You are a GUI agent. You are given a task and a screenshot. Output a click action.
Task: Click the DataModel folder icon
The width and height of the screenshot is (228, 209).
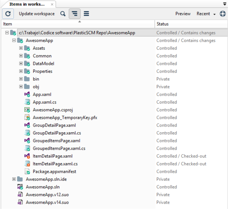(27, 64)
